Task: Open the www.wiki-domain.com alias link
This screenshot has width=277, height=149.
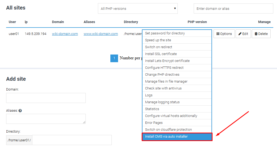Action: click(x=101, y=34)
